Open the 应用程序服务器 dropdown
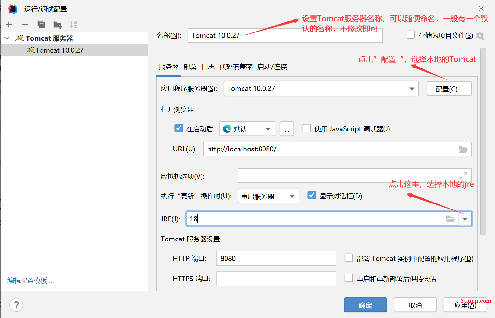The width and height of the screenshot is (495, 318). coord(321,88)
